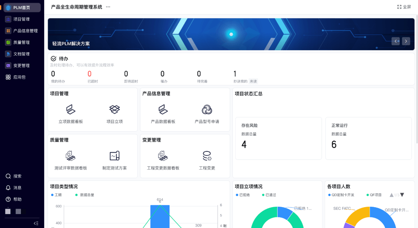Click the blue donut slice in 项目立项情况
The image size is (418, 228).
284,212
